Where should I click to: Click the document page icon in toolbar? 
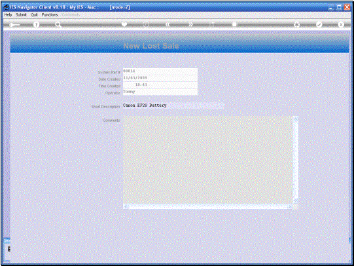[234, 24]
